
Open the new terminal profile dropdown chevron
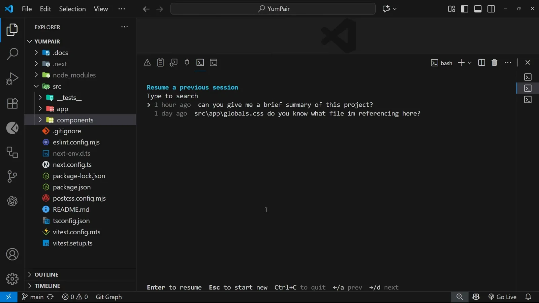[470, 63]
